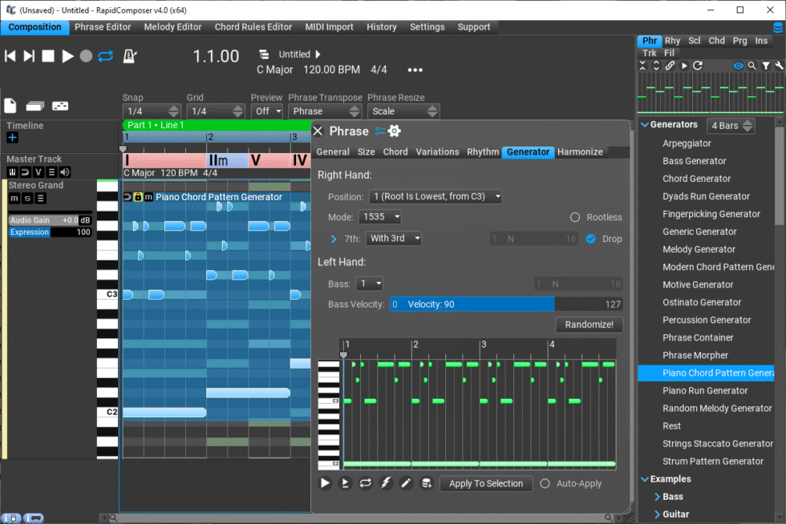This screenshot has height=524, width=786.
Task: Open the Snap value dropdown
Action: tap(151, 111)
